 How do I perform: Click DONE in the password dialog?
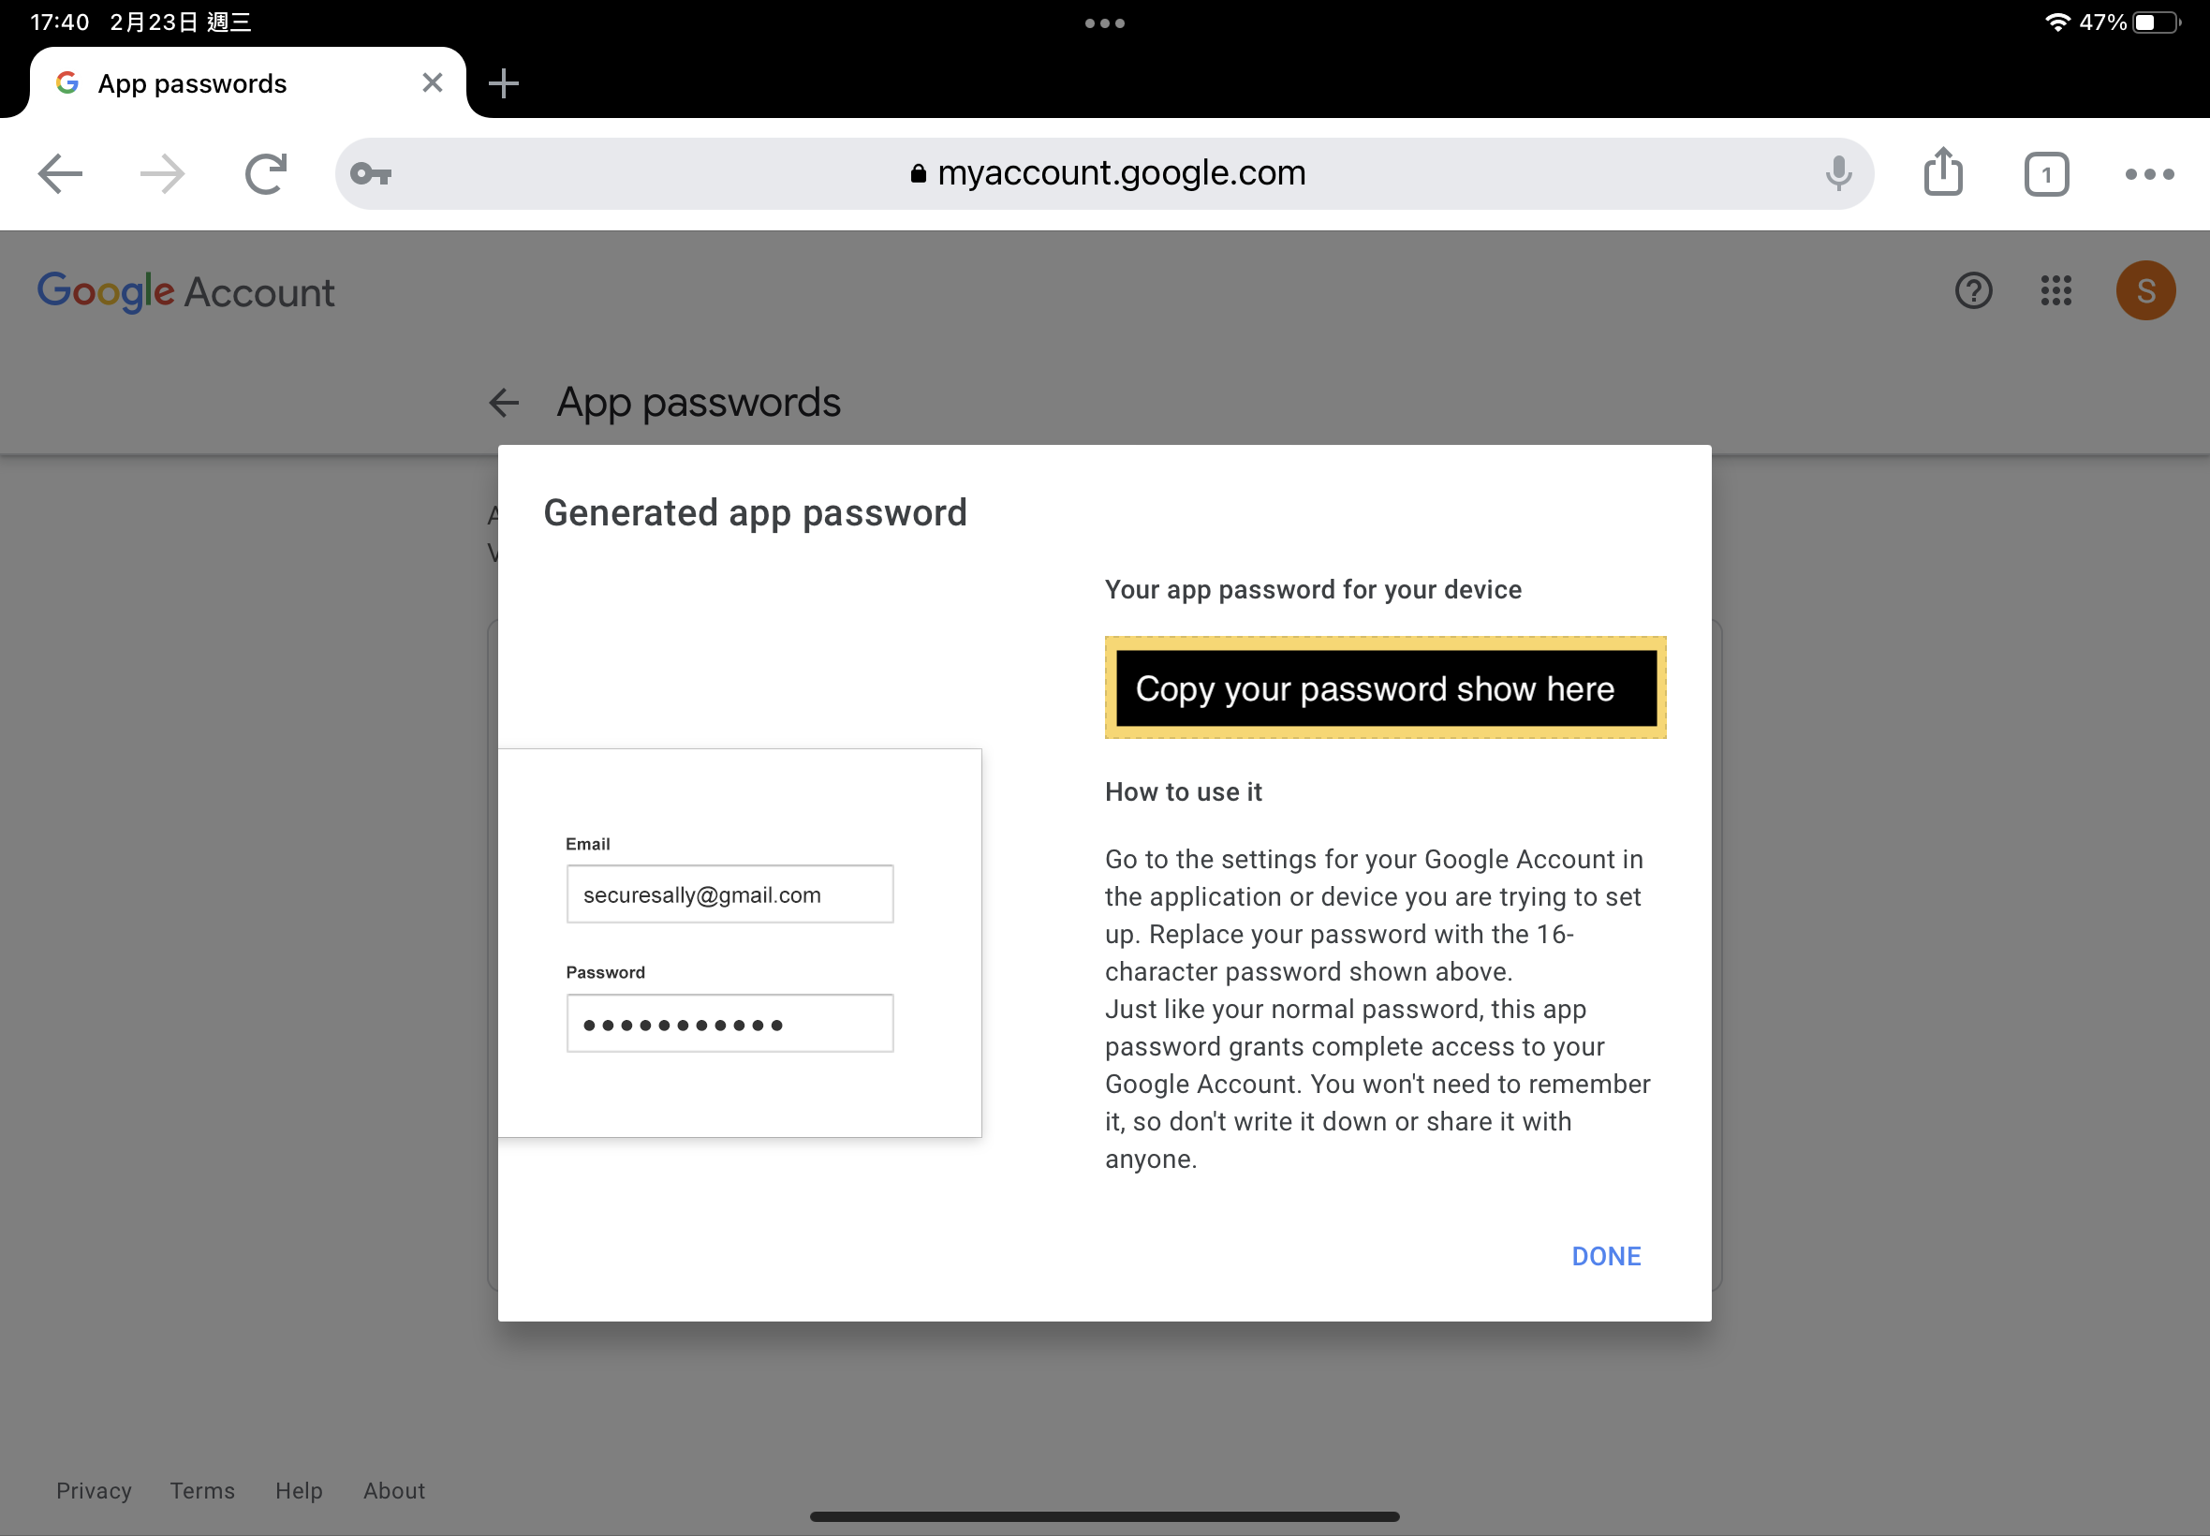coord(1605,1256)
